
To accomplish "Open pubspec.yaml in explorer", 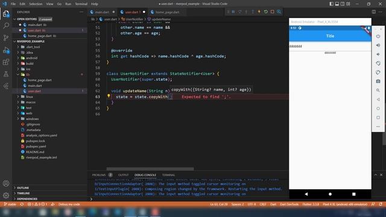I will tap(36, 146).
